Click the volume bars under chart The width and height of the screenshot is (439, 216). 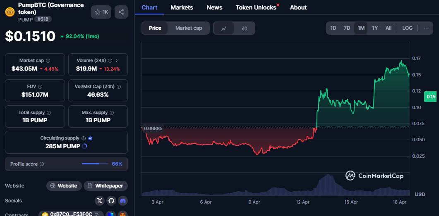click(x=276, y=185)
